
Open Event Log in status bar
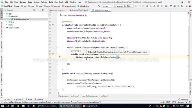pos(183,99)
